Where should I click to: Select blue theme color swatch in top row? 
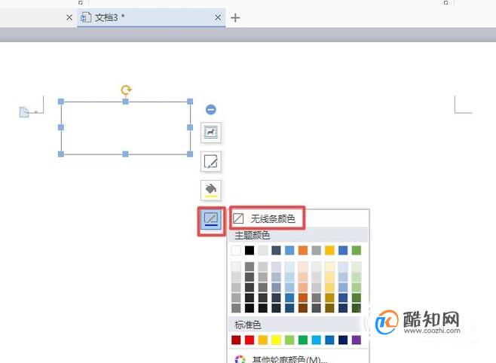[289, 251]
